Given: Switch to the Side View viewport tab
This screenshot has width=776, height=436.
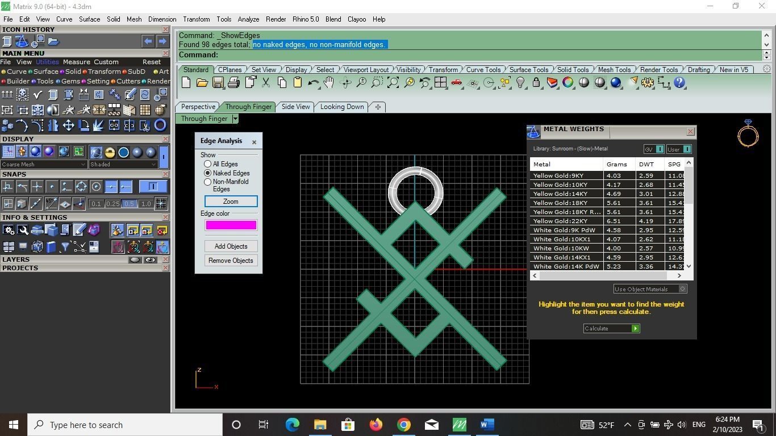Looking at the screenshot, I should click(x=296, y=107).
